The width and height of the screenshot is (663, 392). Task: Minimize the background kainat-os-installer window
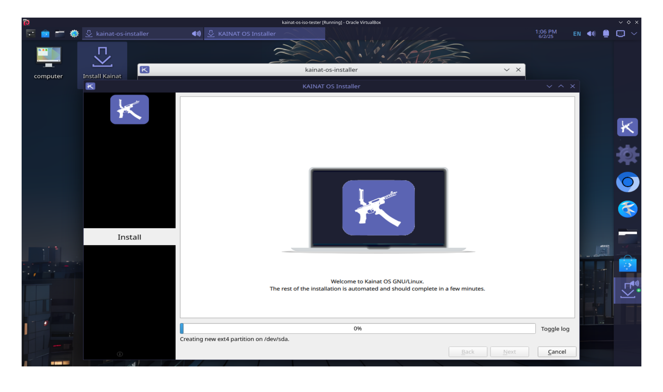tap(507, 70)
